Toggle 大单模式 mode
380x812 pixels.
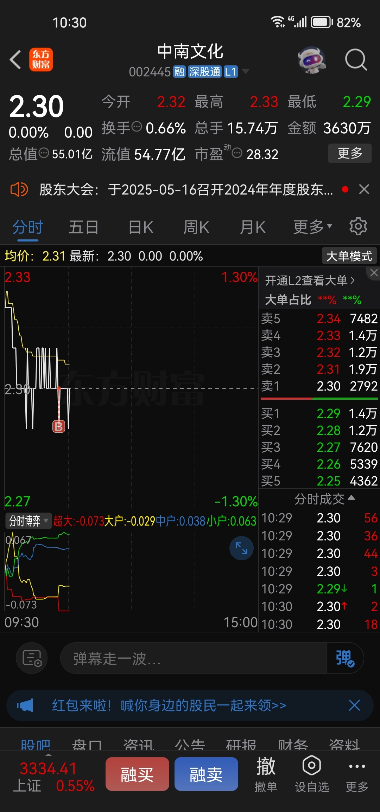pyautogui.click(x=349, y=256)
